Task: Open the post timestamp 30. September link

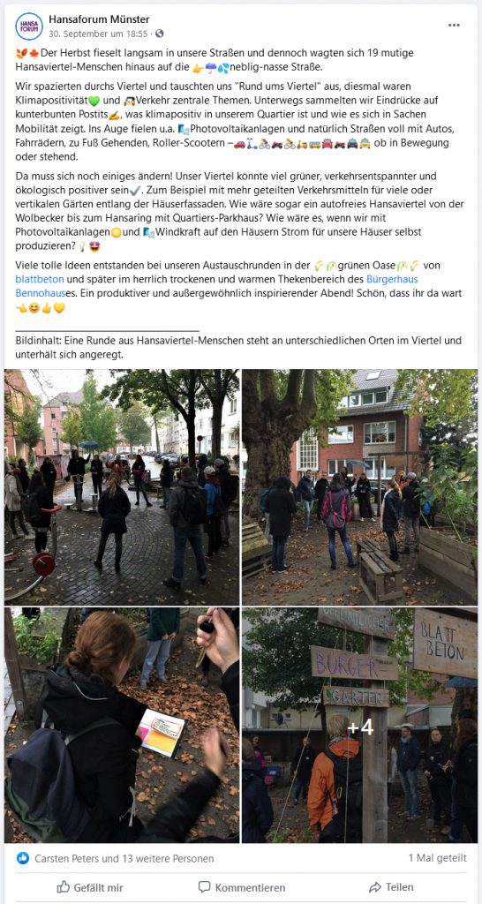Action: (x=98, y=34)
